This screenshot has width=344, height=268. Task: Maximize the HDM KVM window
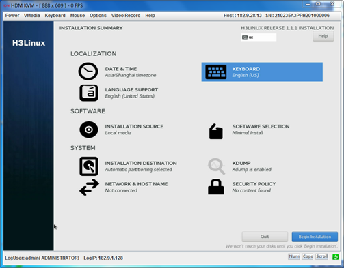coord(319,4)
